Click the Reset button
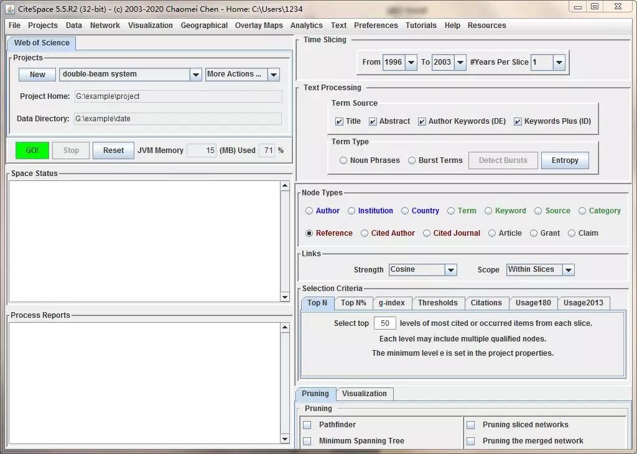The height and width of the screenshot is (454, 637). pos(113,151)
